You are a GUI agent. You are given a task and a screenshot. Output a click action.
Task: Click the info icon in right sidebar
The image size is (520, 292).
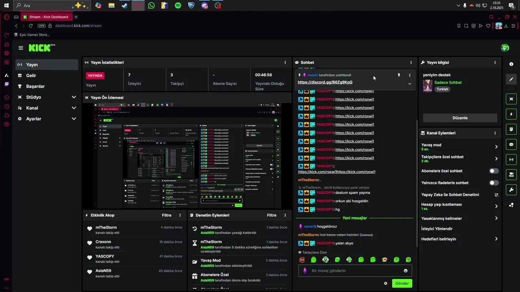pyautogui.click(x=511, y=64)
